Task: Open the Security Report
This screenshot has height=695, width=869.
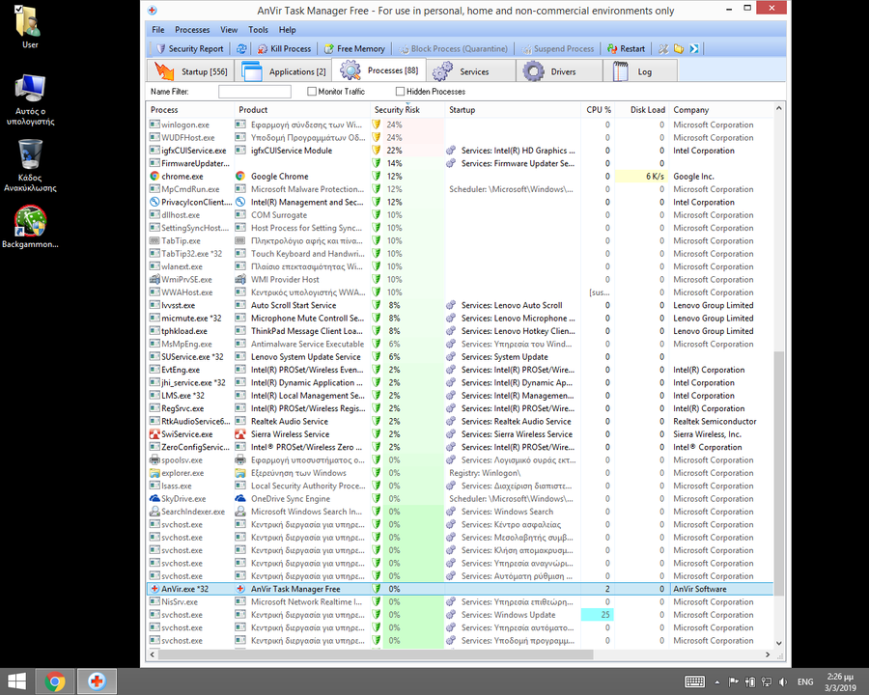Action: click(x=190, y=49)
